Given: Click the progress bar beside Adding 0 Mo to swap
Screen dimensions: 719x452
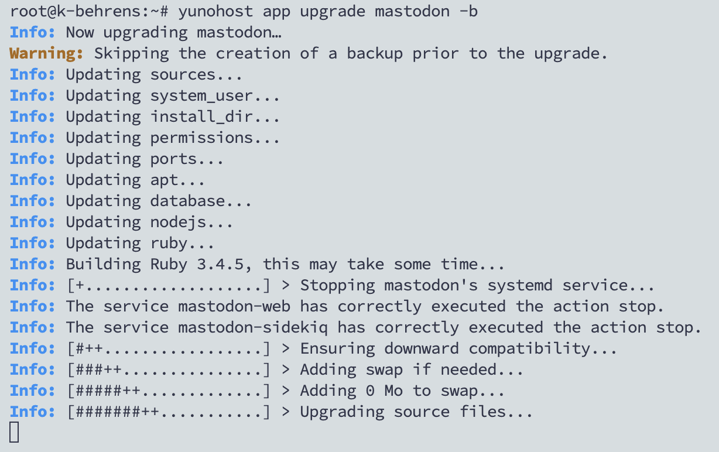Looking at the screenshot, I should tap(169, 391).
